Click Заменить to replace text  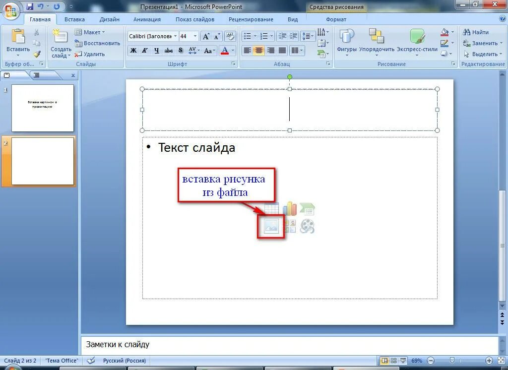[x=482, y=43]
